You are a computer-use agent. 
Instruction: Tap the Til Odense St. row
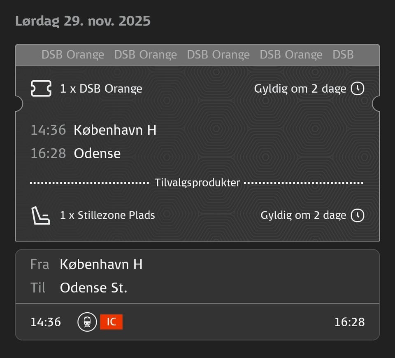point(79,288)
